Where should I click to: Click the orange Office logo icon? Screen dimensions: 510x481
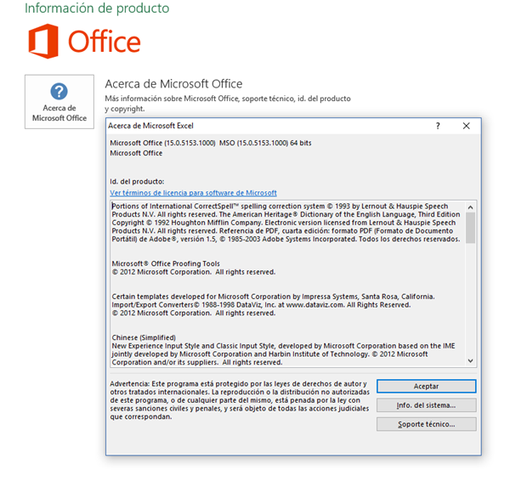(42, 41)
